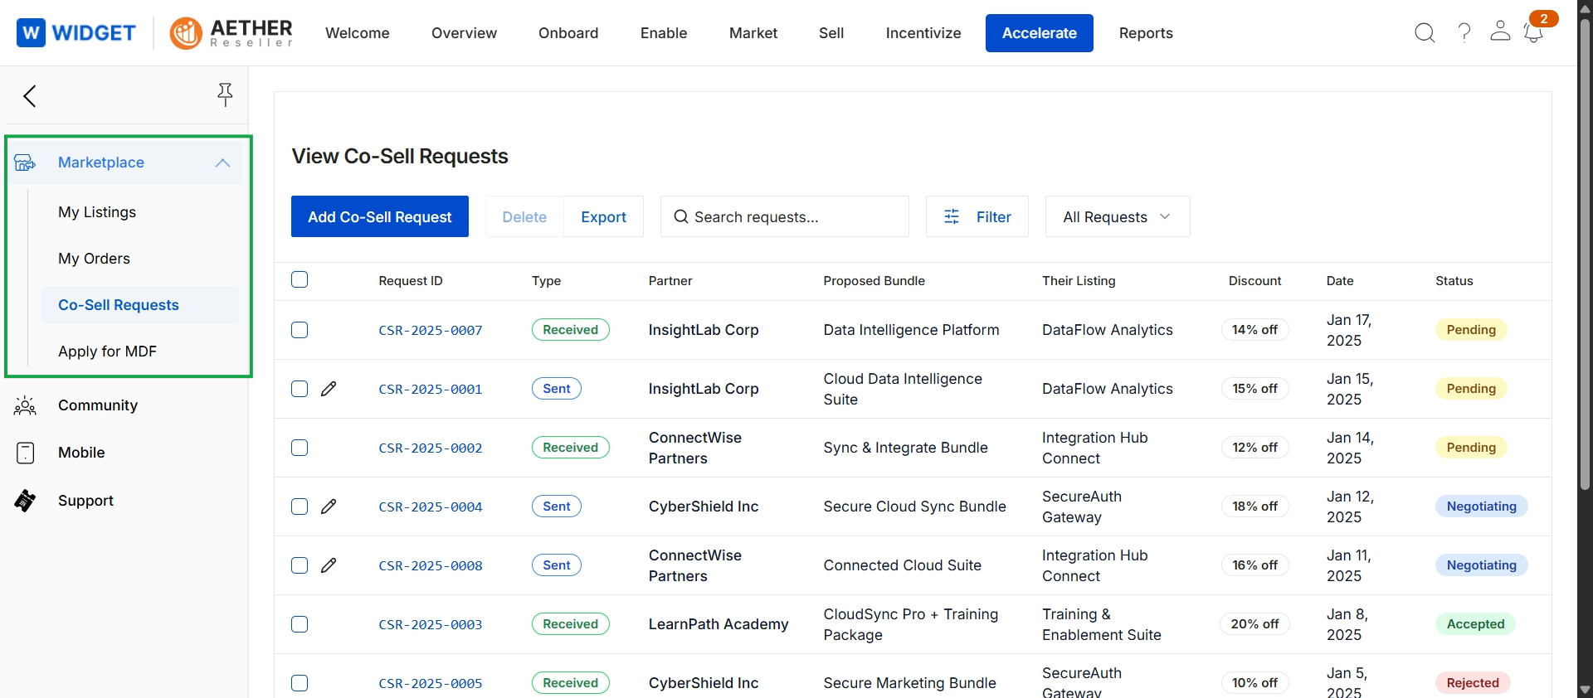Image resolution: width=1593 pixels, height=698 pixels.
Task: Go to Co-Sell Requests in sidebar
Action: pyautogui.click(x=140, y=305)
